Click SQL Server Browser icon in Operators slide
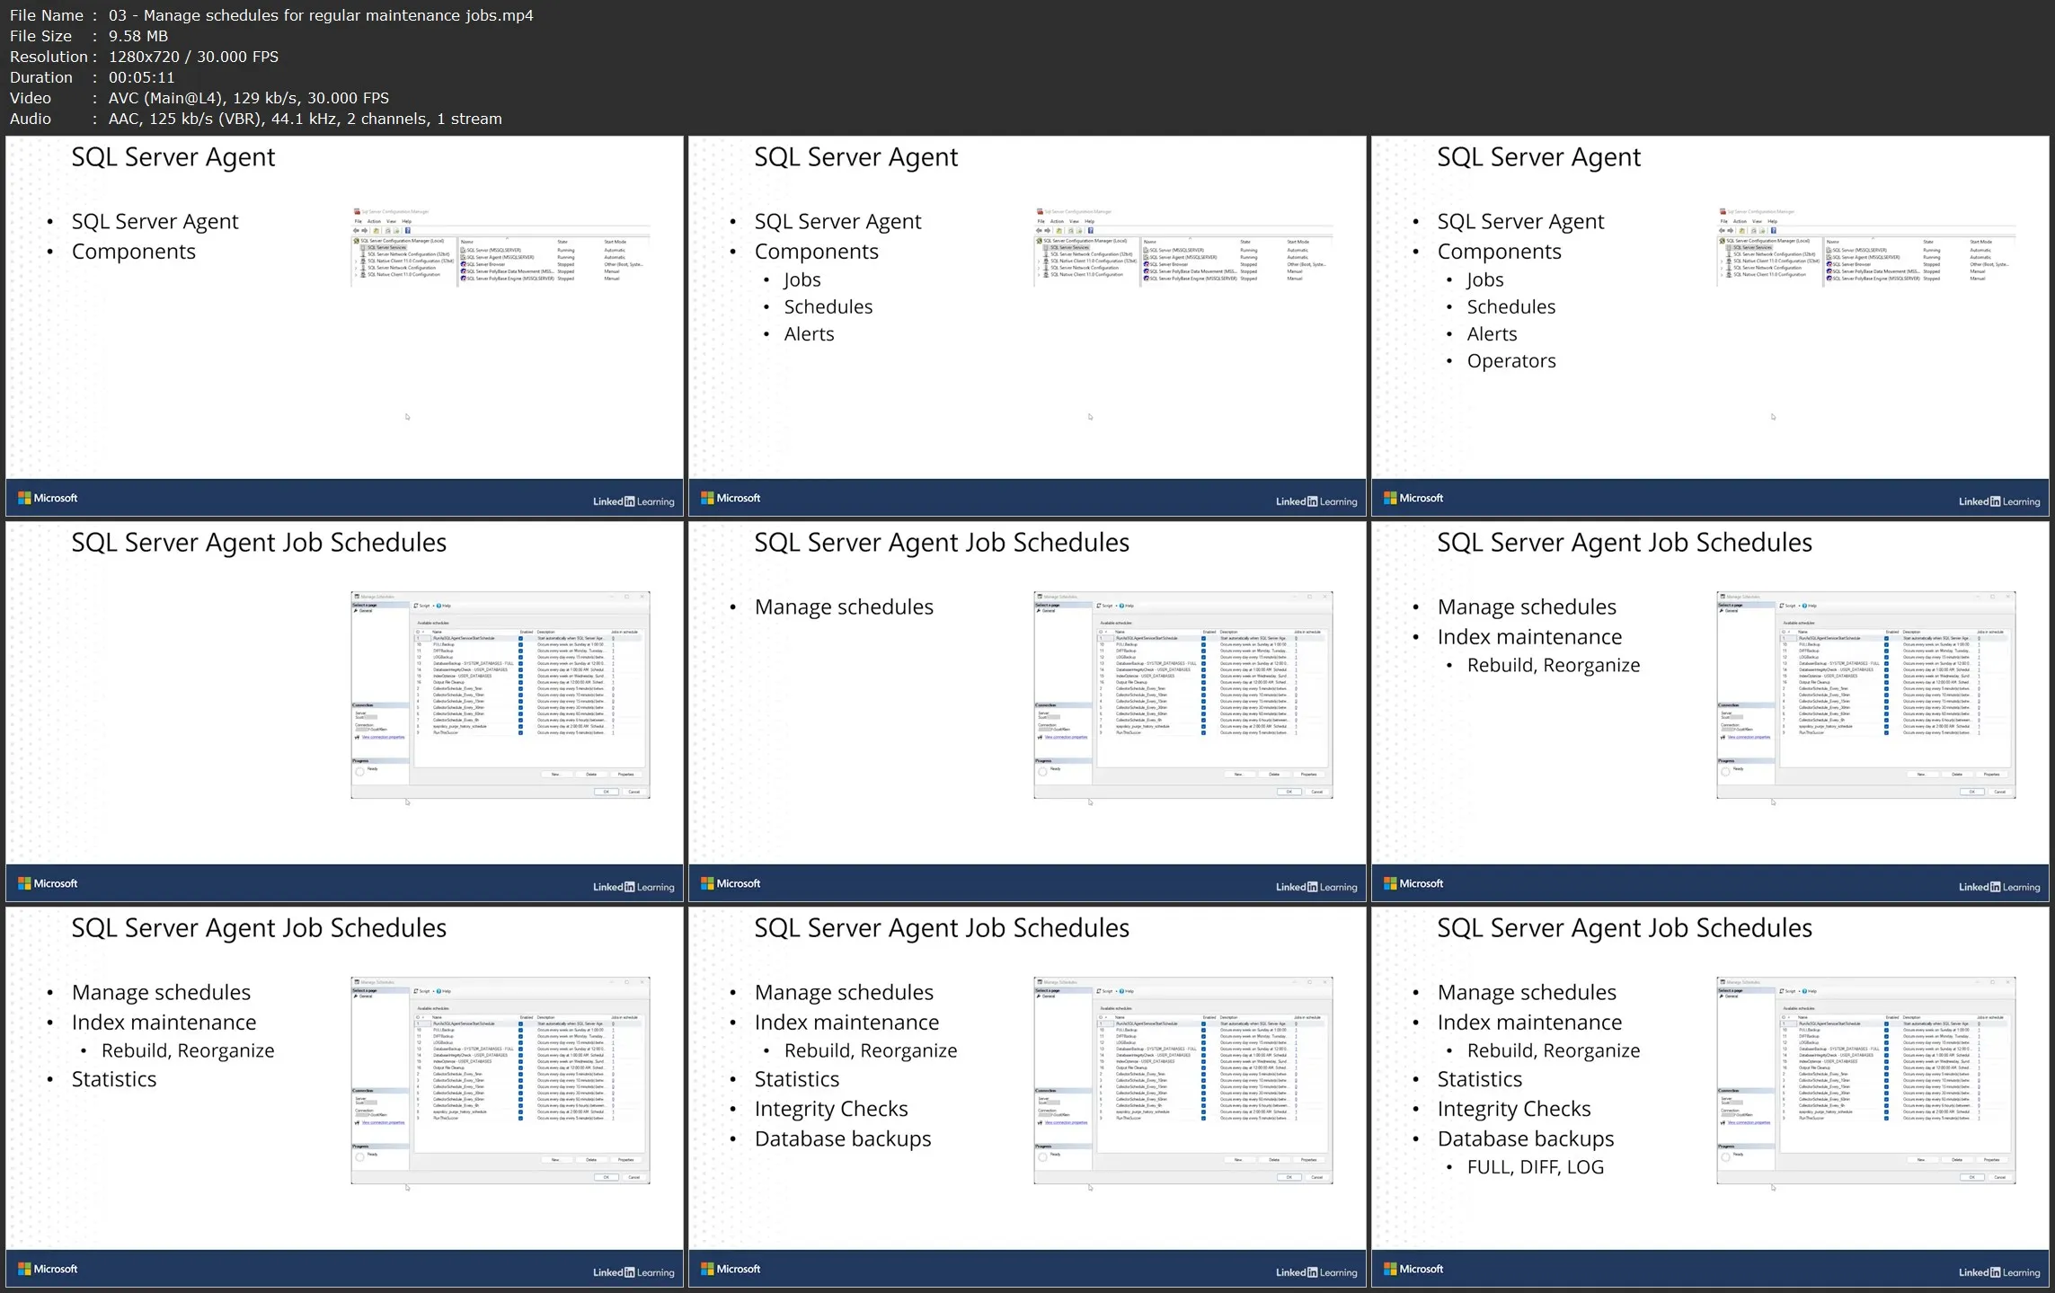The width and height of the screenshot is (2055, 1293). (x=1829, y=264)
